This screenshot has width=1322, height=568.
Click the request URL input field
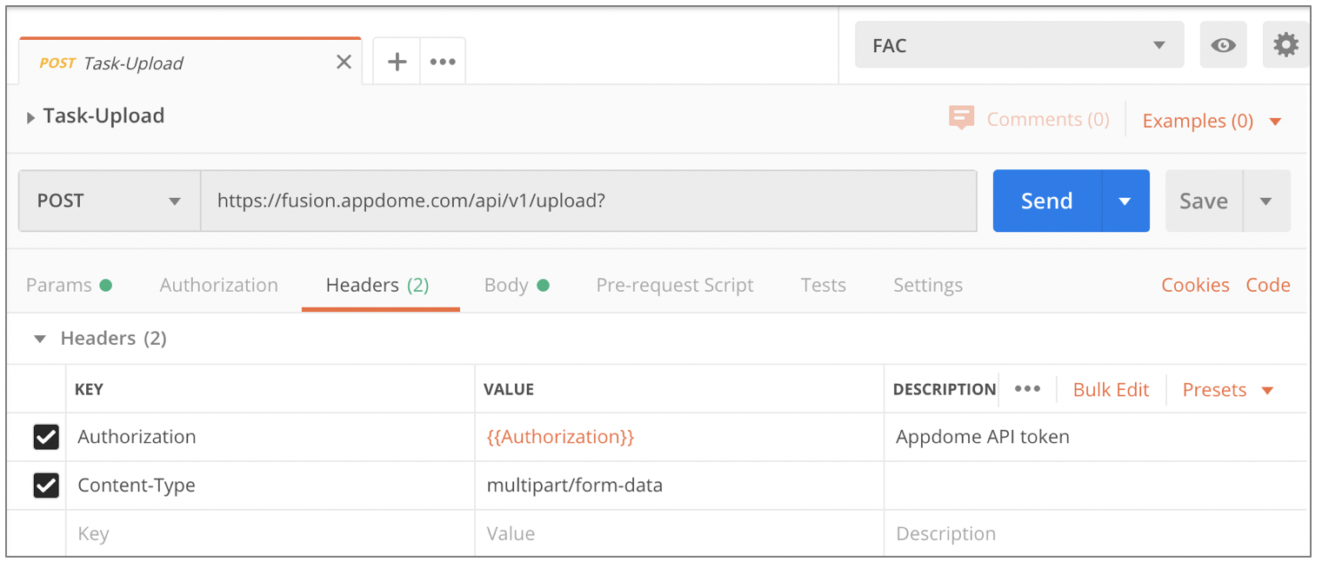pos(587,201)
